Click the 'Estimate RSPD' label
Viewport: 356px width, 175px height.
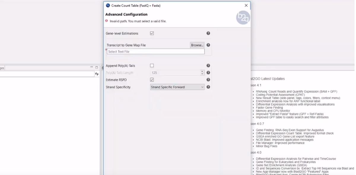(x=116, y=80)
